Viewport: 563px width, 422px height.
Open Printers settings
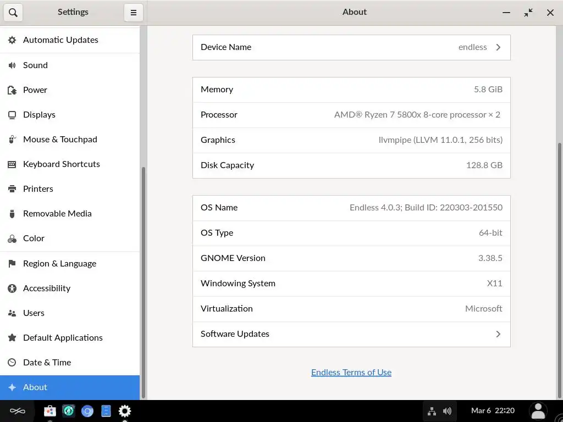pos(70,189)
